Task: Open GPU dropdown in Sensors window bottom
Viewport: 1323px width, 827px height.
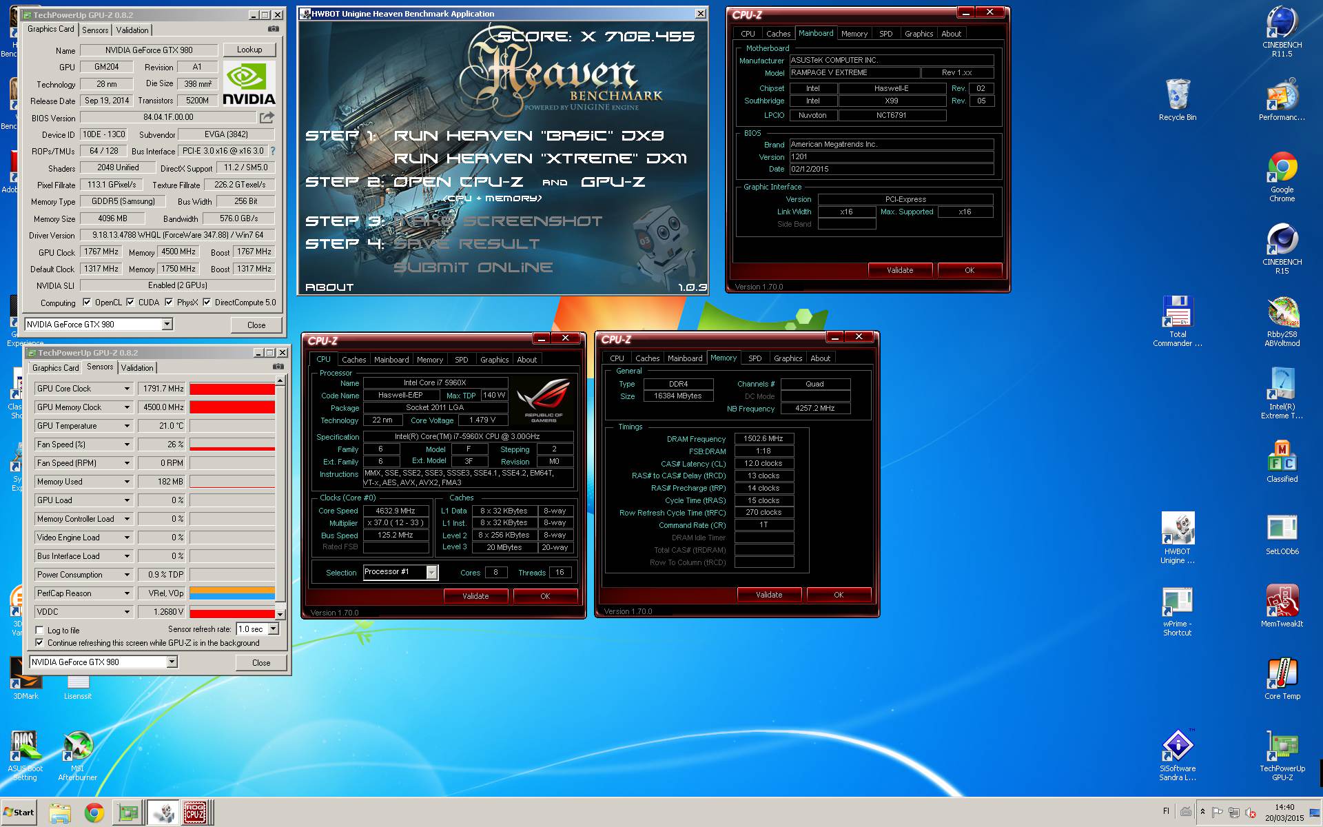Action: [x=172, y=662]
